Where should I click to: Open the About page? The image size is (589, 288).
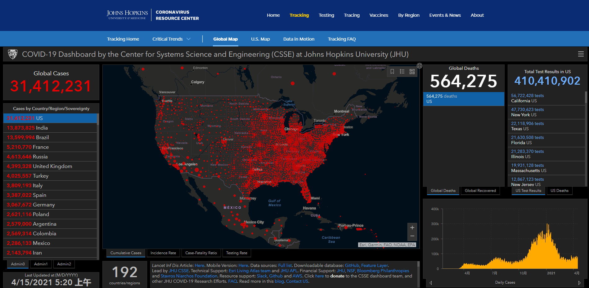477,15
